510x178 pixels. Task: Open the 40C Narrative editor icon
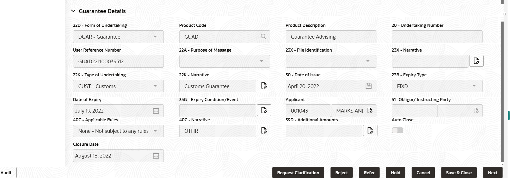pos(264,131)
